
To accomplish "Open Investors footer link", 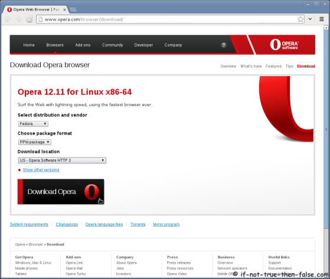I will 123,274.
